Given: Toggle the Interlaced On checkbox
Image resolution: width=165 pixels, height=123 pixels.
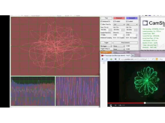Looking at the screenshot, I should point(101,21).
